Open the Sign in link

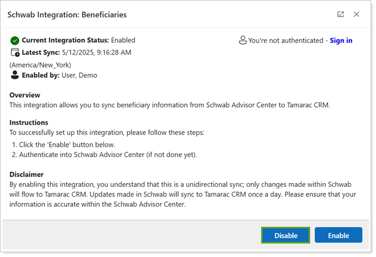[x=341, y=40]
